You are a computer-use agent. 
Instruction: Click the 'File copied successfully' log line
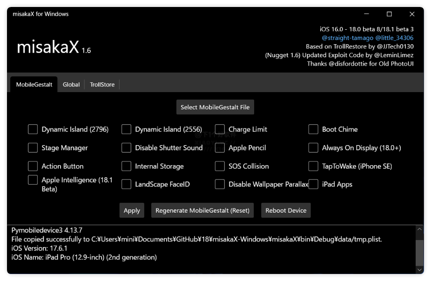196,239
